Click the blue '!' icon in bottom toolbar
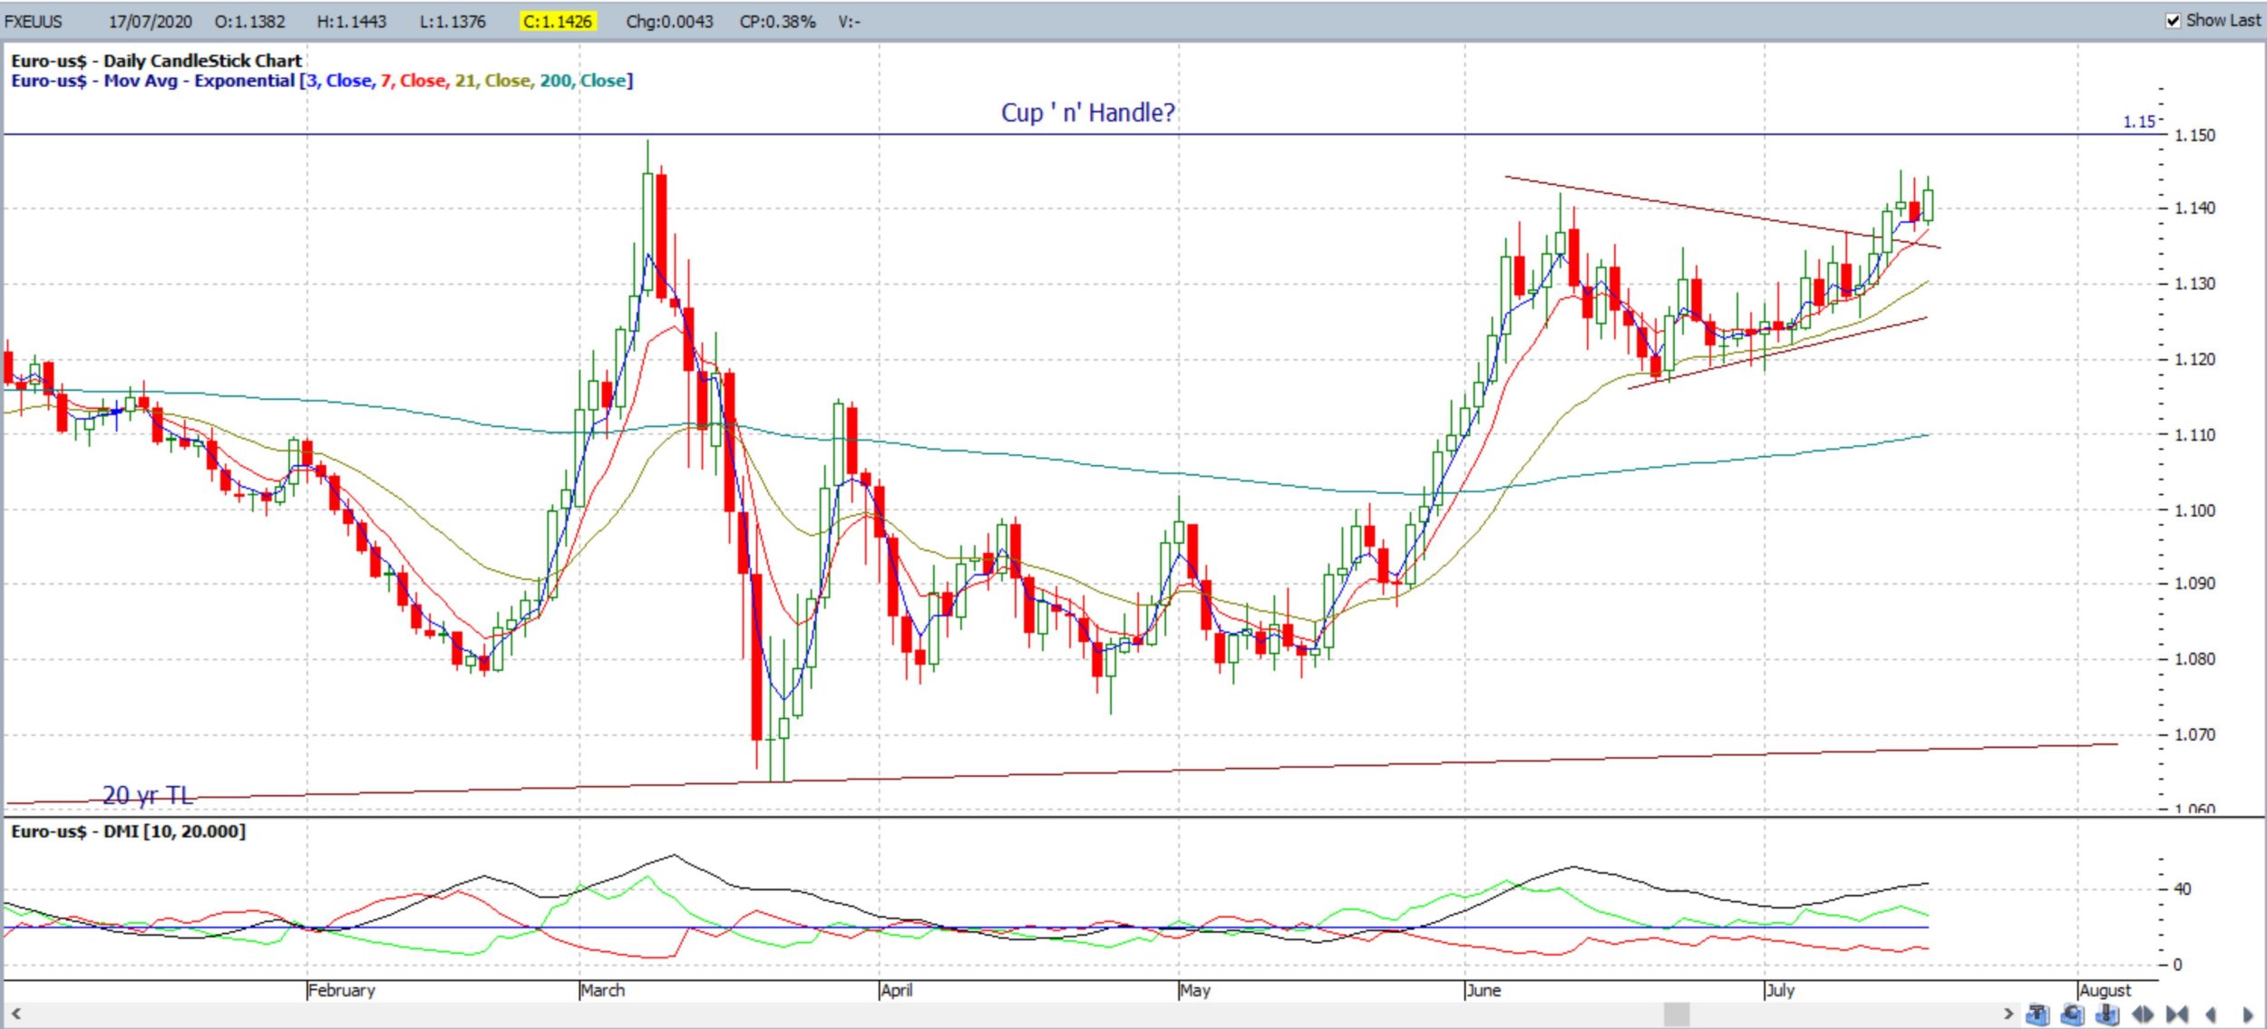This screenshot has height=1029, width=2267. 2107,1014
